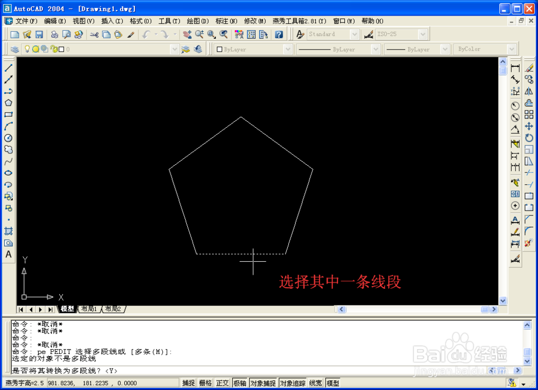Select the Ellipse draw tool
Image resolution: width=538 pixels, height=390 pixels.
(x=9, y=173)
